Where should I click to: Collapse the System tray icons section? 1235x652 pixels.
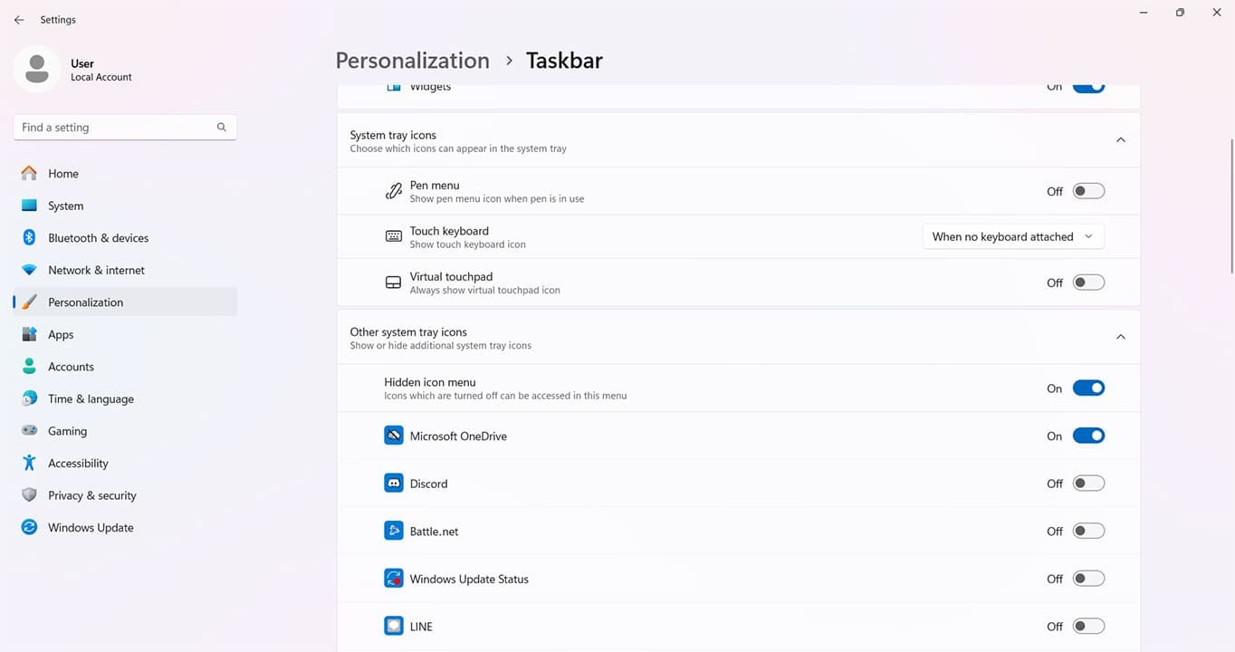click(x=1120, y=139)
